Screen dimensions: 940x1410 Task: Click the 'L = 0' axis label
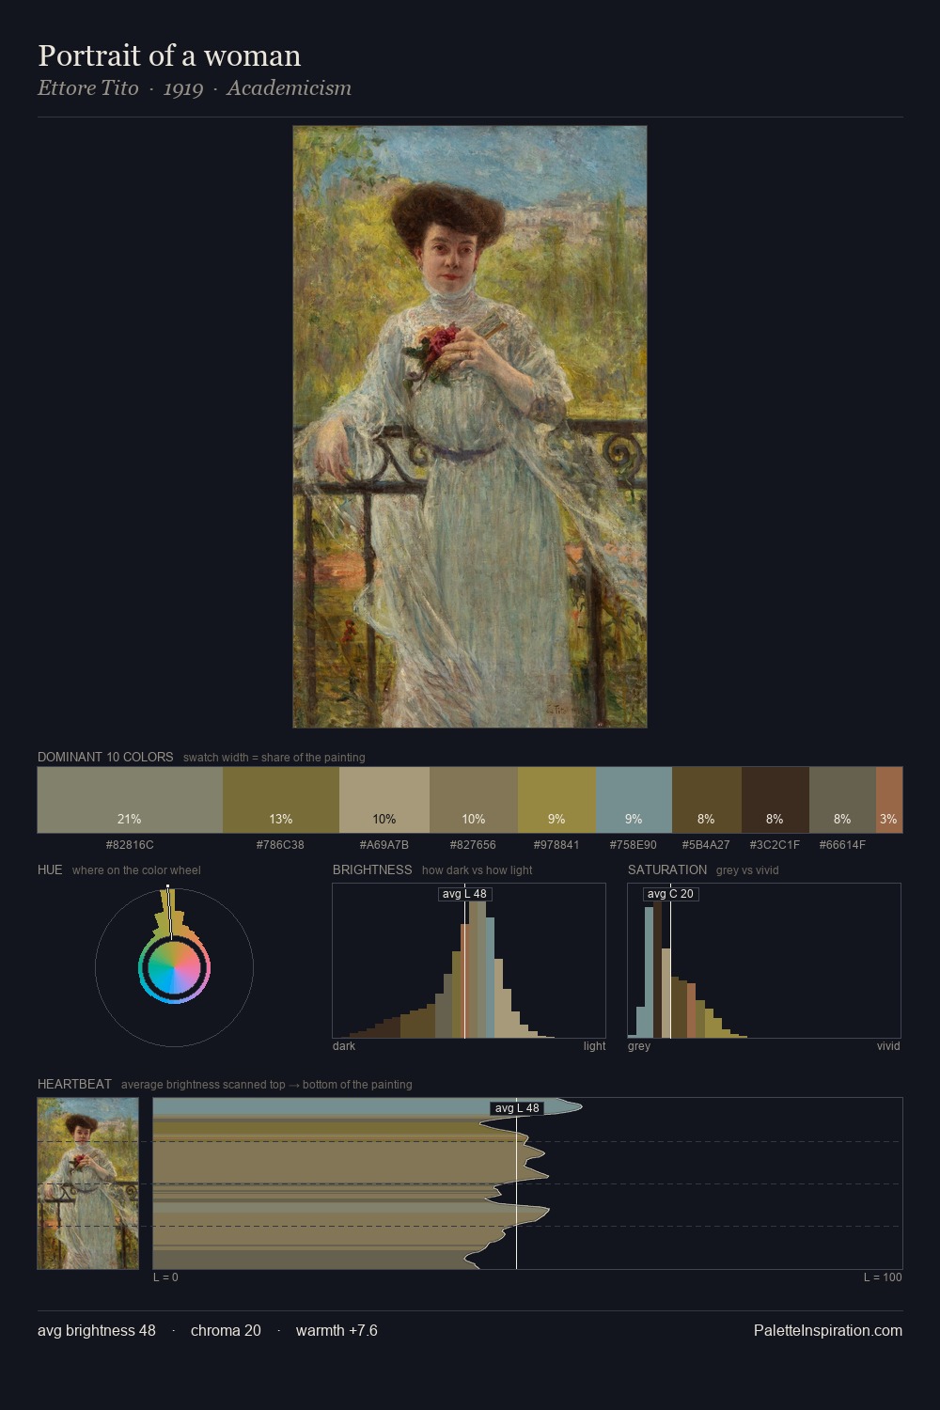(x=165, y=1277)
